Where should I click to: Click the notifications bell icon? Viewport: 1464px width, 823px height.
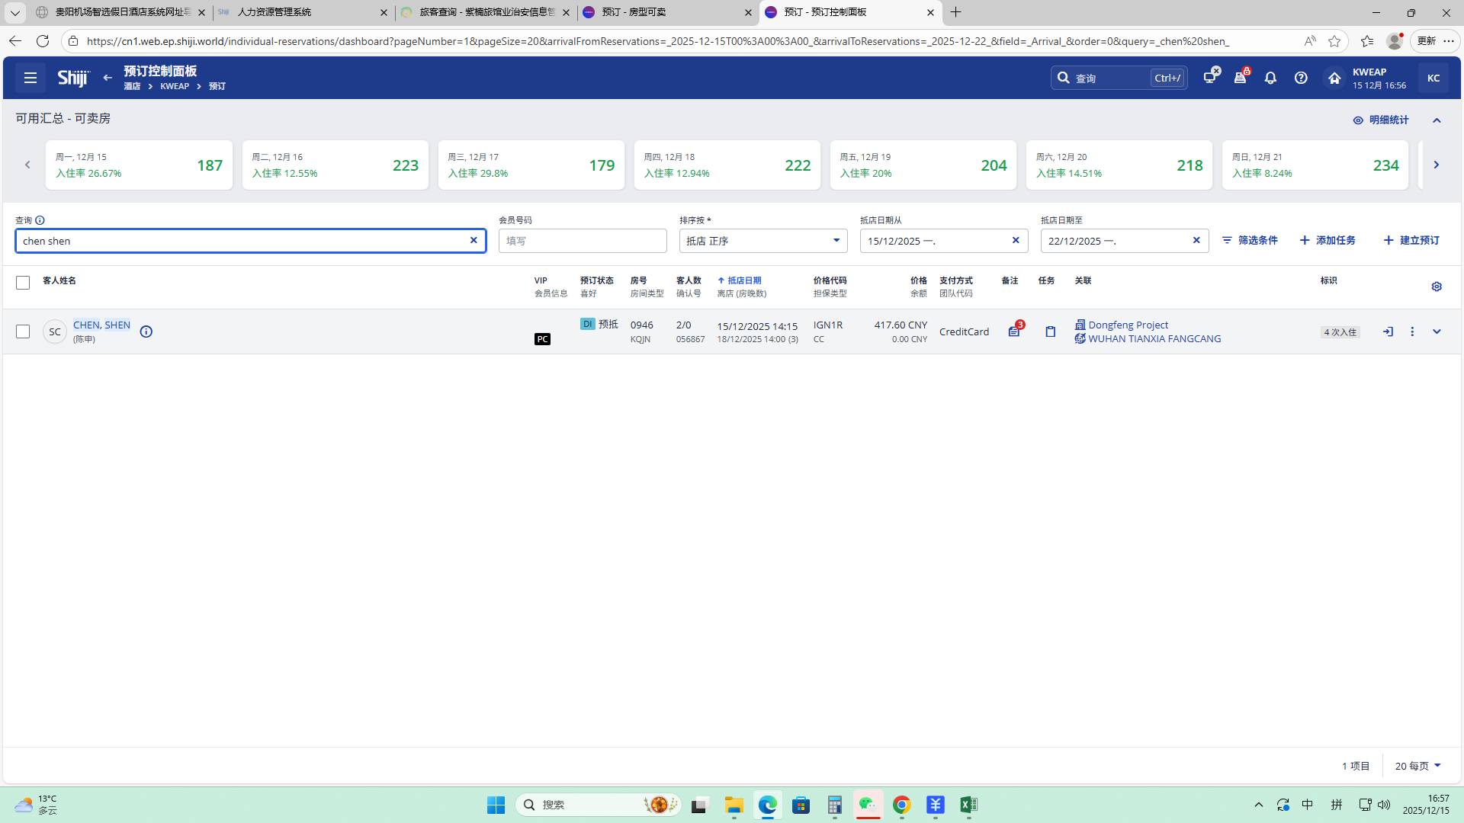(1270, 78)
